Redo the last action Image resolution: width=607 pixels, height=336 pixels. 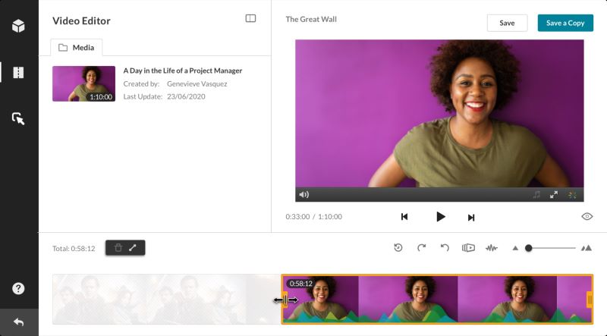coord(422,248)
